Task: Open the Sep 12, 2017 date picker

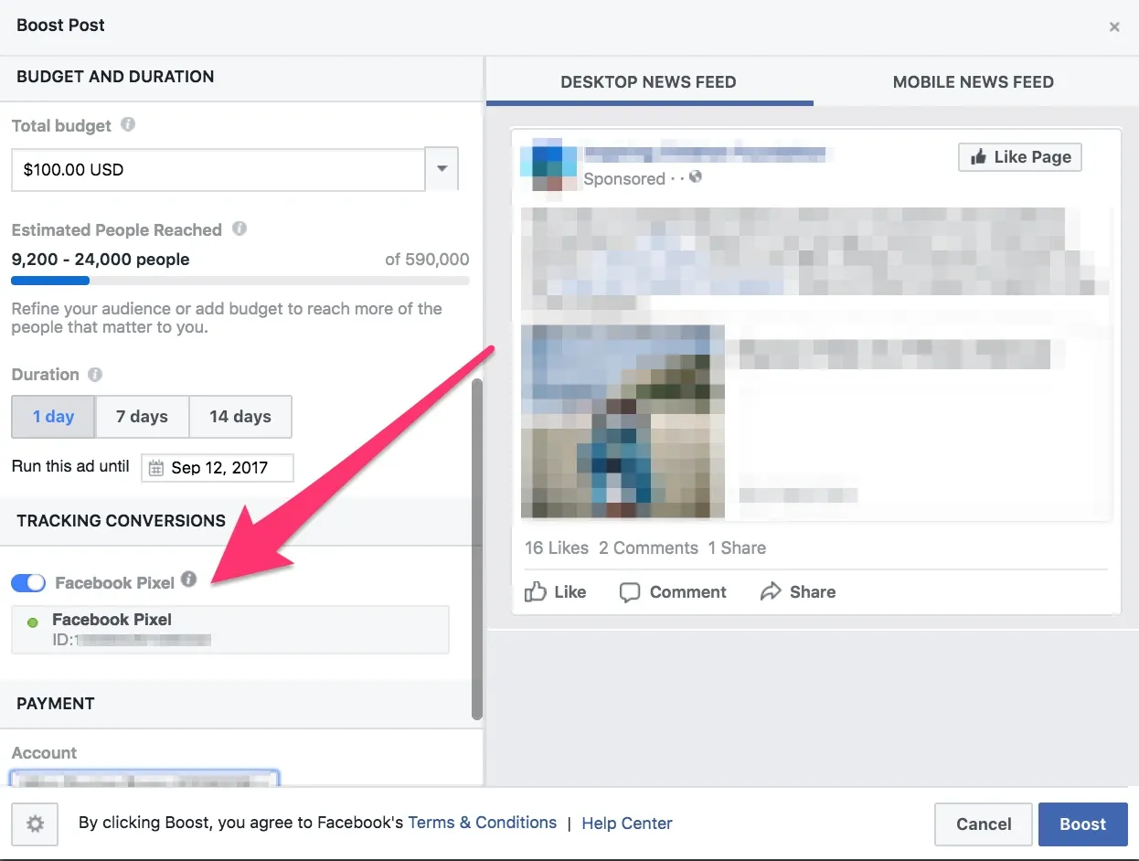Action: pos(218,468)
